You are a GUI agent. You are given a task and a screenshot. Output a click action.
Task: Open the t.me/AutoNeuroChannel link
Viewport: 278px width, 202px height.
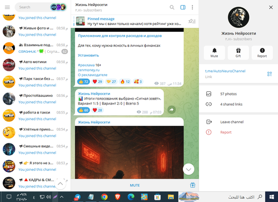pyautogui.click(x=225, y=71)
